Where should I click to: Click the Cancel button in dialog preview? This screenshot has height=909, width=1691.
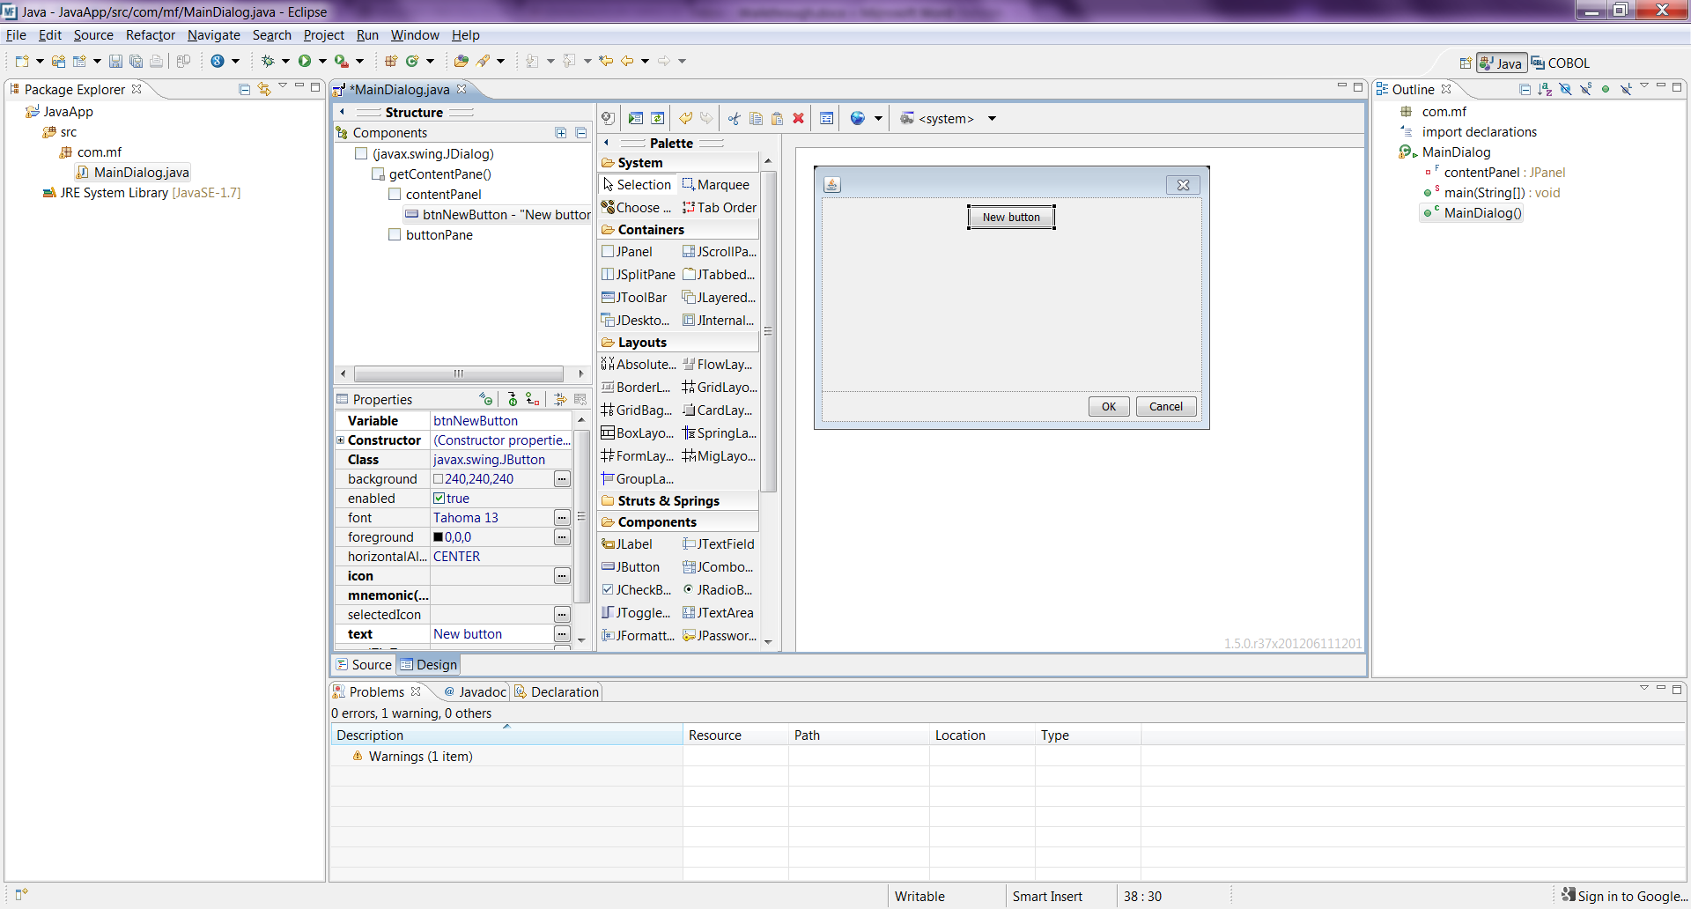[x=1165, y=407]
